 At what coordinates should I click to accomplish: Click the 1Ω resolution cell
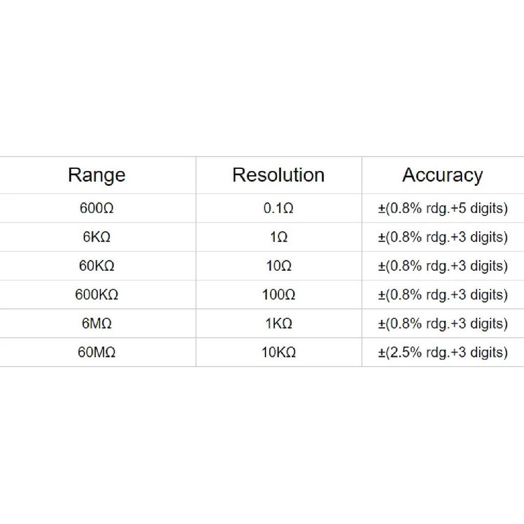tap(279, 237)
